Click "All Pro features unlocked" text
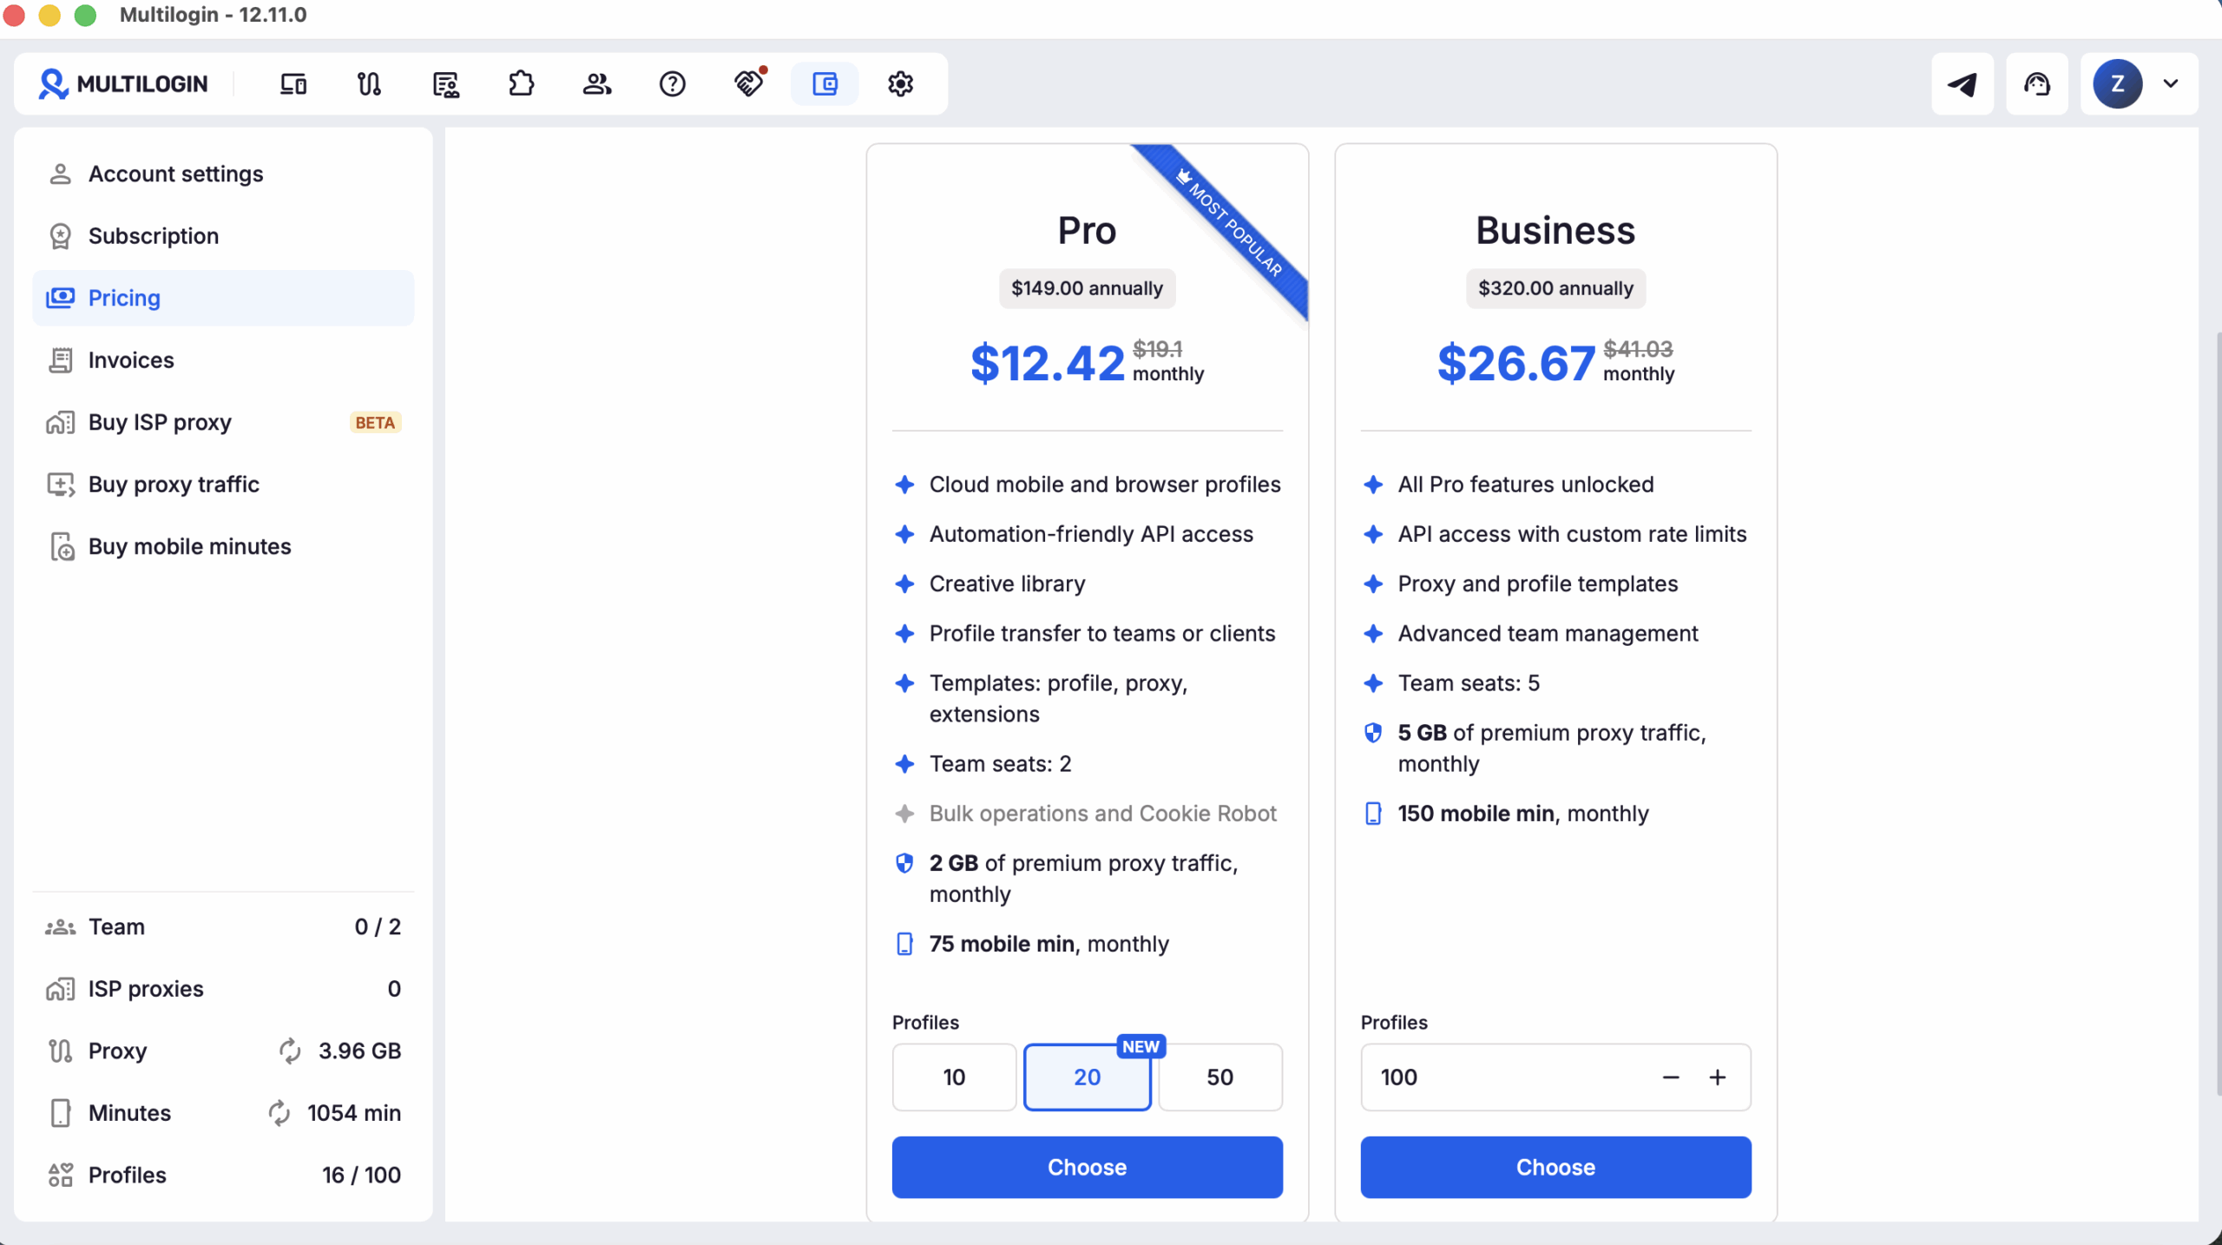The height and width of the screenshot is (1245, 2222). [1526, 484]
